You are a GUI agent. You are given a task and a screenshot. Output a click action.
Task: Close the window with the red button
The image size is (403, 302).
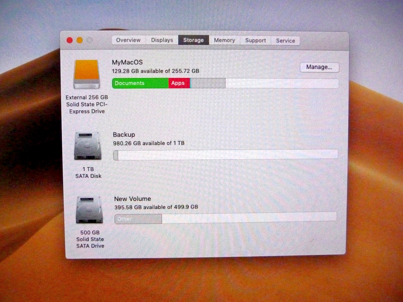(x=69, y=41)
